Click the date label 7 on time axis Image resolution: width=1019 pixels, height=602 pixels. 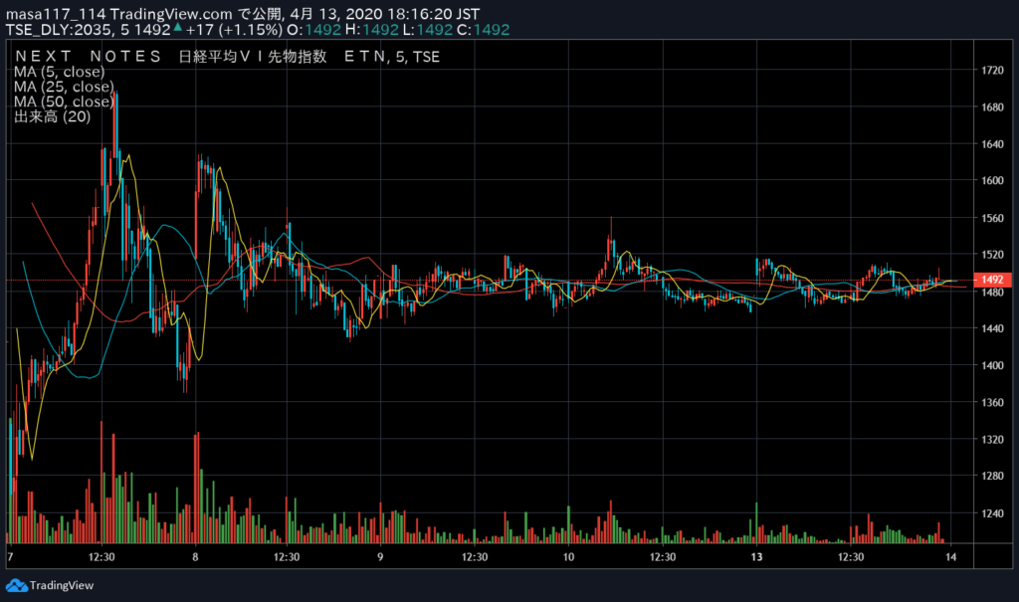click(x=10, y=557)
